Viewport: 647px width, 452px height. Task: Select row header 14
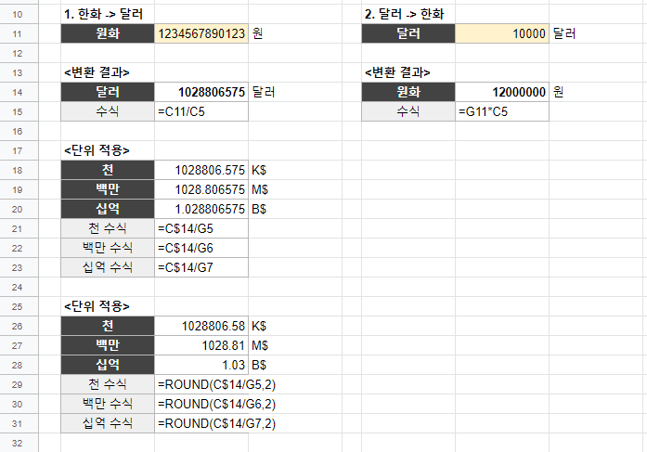(x=18, y=93)
